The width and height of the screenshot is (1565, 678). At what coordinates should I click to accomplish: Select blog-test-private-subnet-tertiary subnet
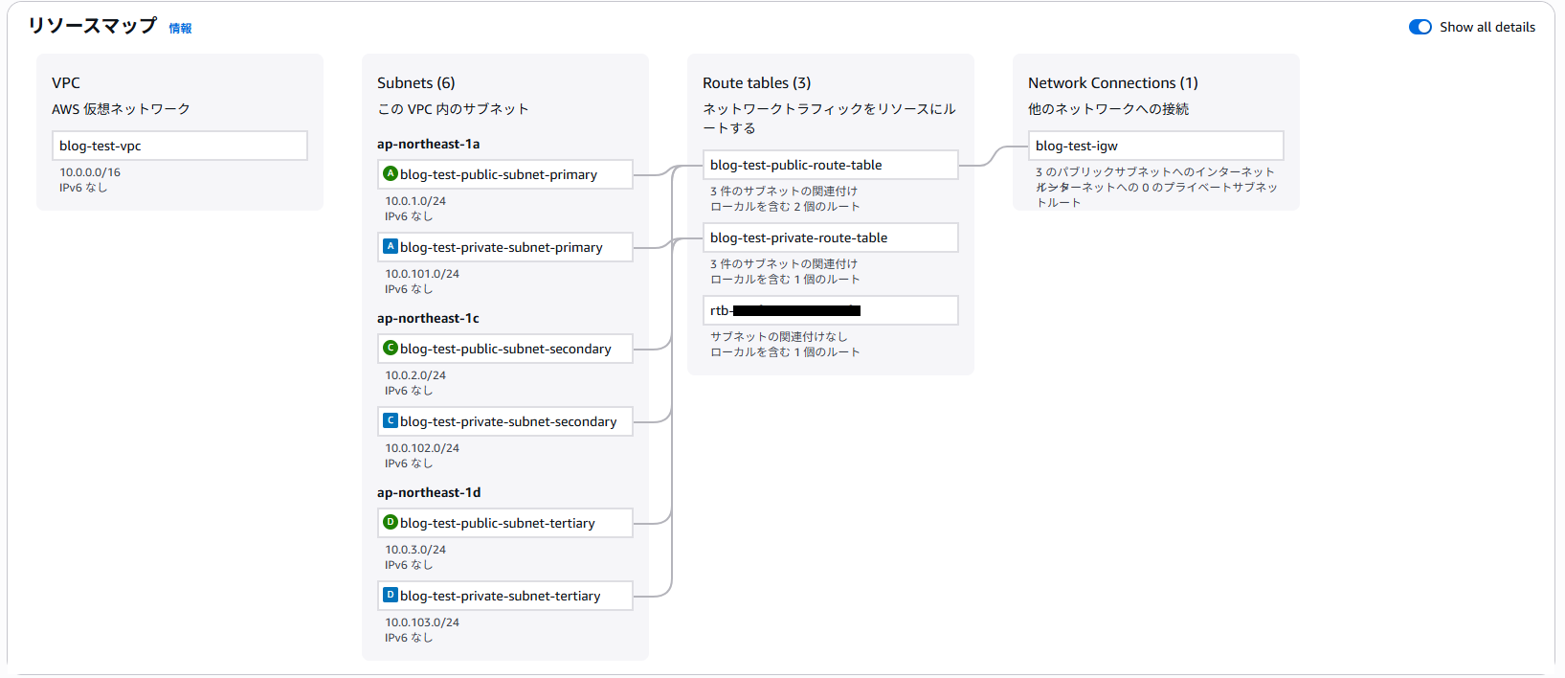tap(505, 596)
